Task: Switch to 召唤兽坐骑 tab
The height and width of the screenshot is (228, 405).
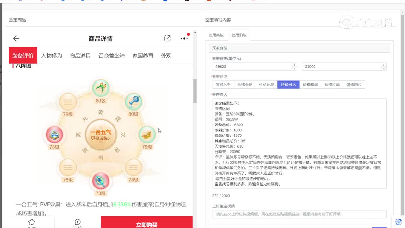Action: (111, 55)
